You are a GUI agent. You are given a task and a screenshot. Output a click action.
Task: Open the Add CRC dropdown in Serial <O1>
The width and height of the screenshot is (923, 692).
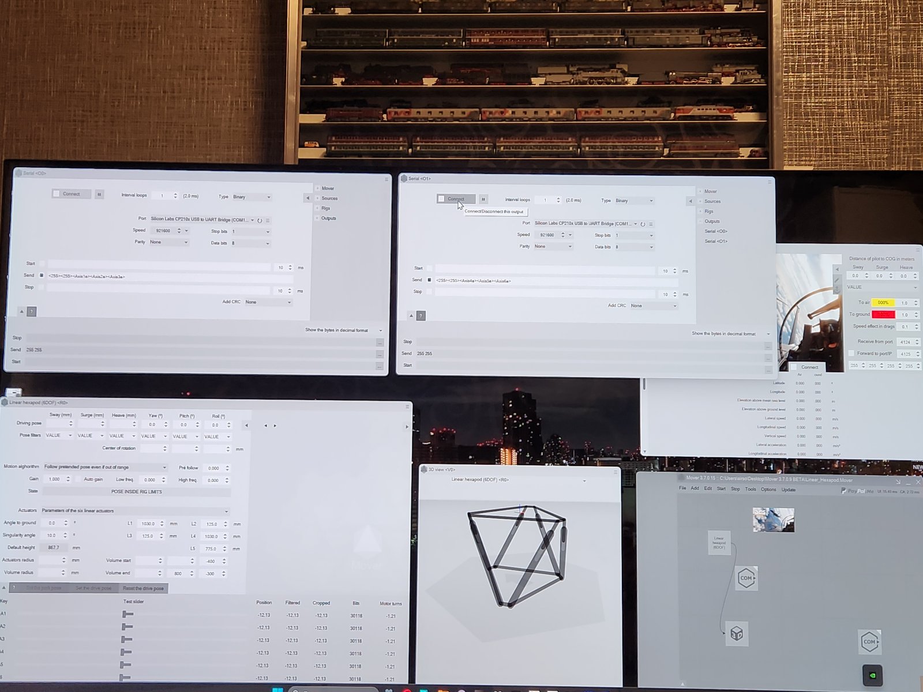tap(654, 306)
